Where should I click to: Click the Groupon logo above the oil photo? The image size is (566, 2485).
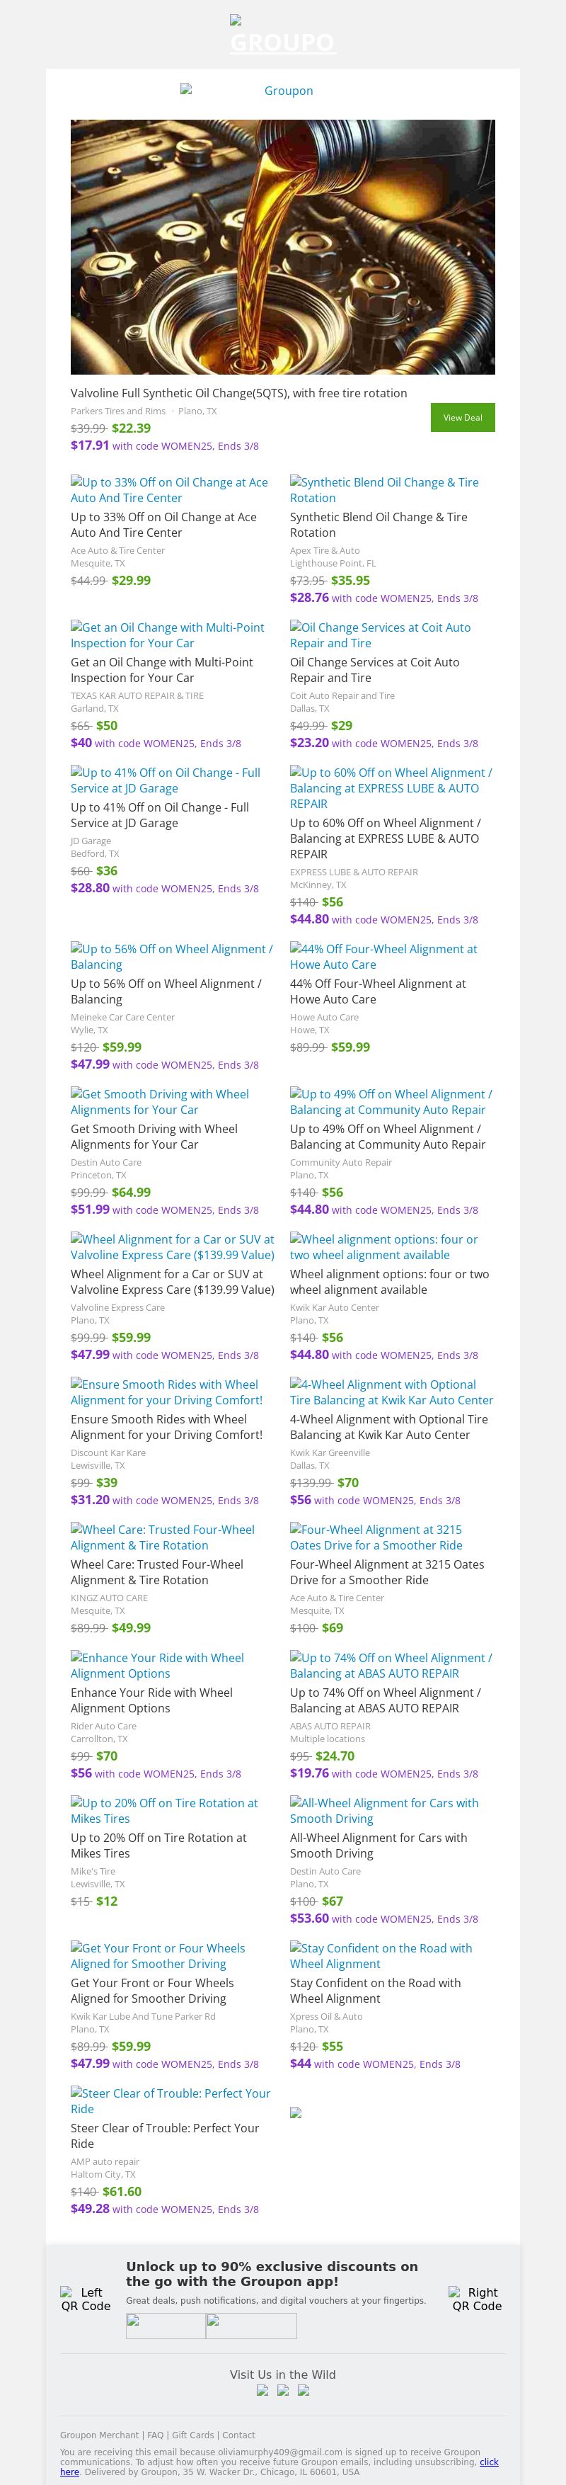point(282,91)
